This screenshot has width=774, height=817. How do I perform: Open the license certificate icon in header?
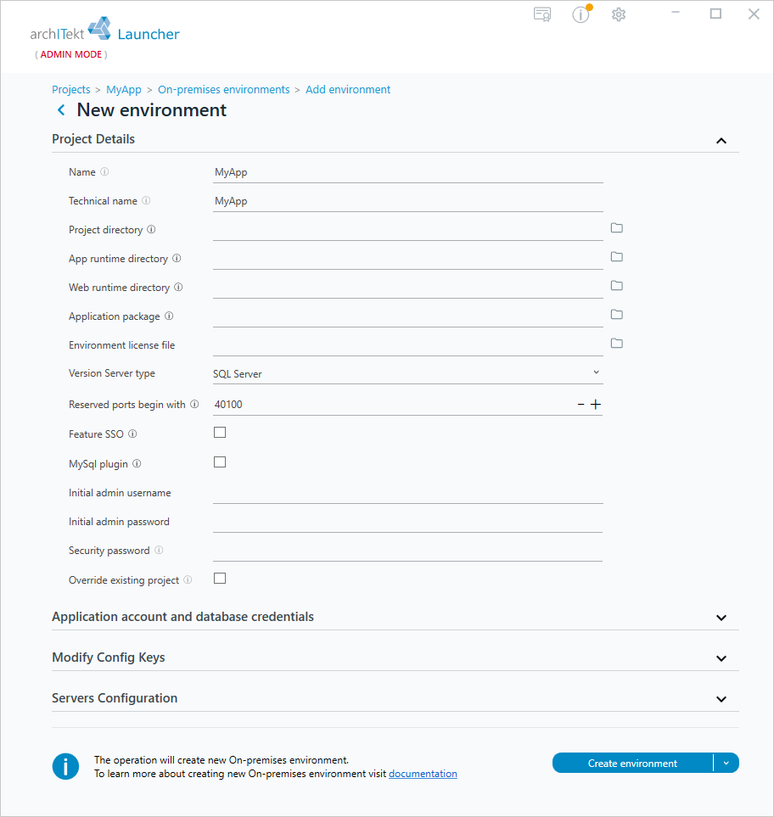pos(542,14)
